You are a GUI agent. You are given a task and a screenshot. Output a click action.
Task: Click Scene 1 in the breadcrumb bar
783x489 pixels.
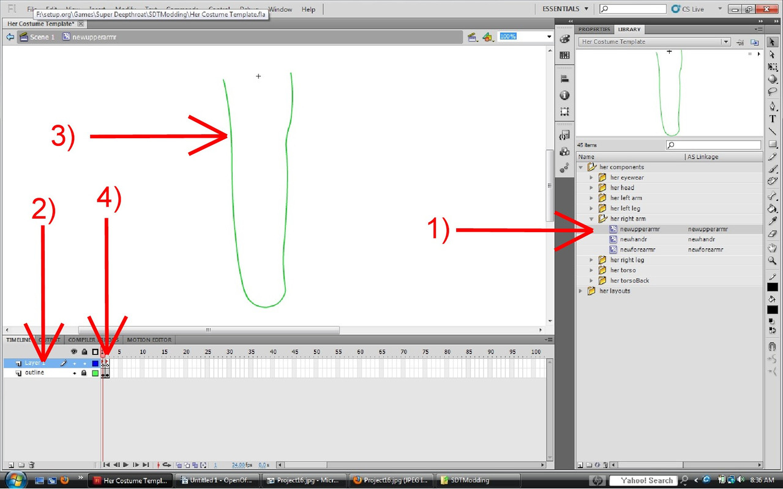(x=42, y=37)
